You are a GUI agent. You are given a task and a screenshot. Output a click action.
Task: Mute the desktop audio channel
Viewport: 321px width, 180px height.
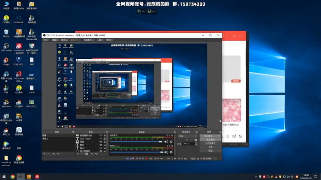[166, 142]
